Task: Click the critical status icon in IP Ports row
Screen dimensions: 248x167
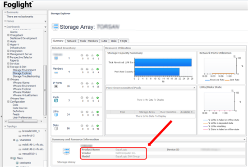Action: click(x=82, y=83)
